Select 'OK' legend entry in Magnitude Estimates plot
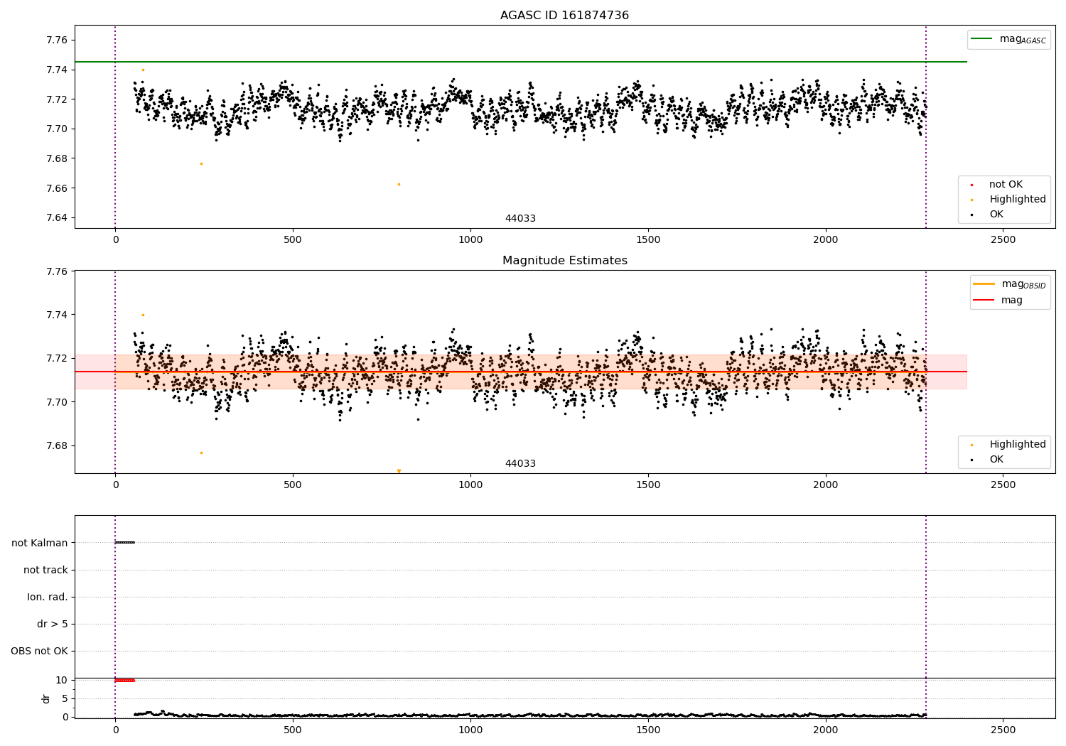 point(996,459)
